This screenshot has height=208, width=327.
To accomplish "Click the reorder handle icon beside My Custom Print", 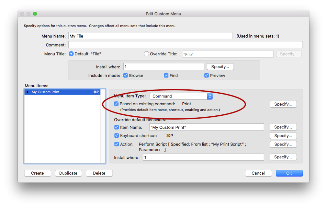I will pyautogui.click(x=27, y=92).
